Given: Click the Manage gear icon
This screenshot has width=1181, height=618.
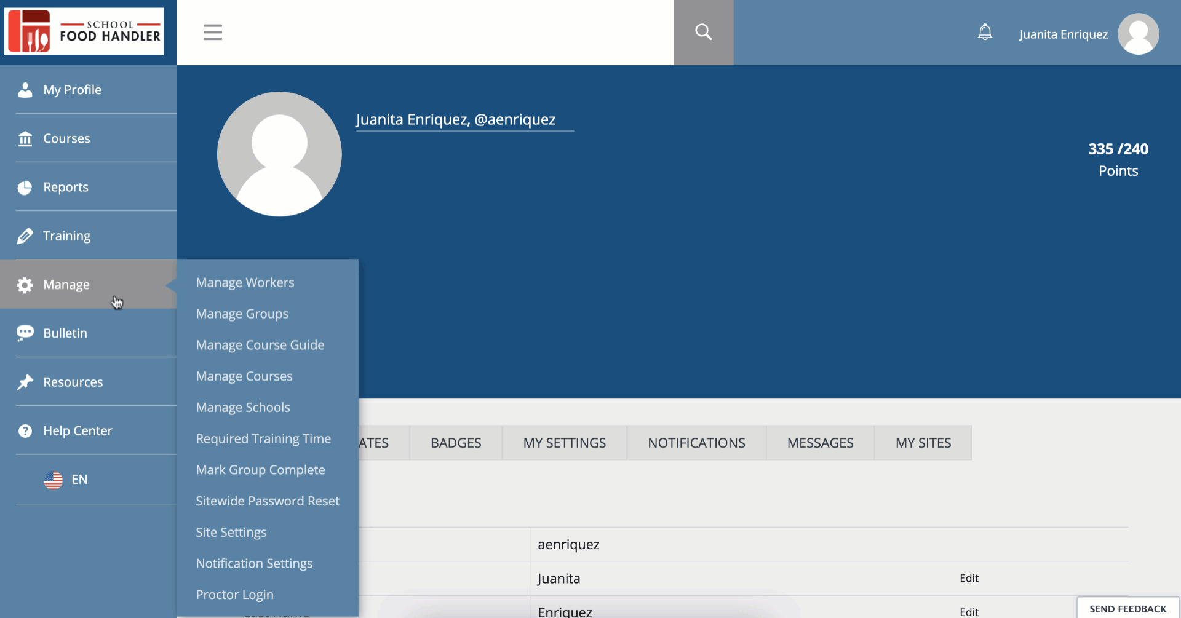Looking at the screenshot, I should point(25,285).
